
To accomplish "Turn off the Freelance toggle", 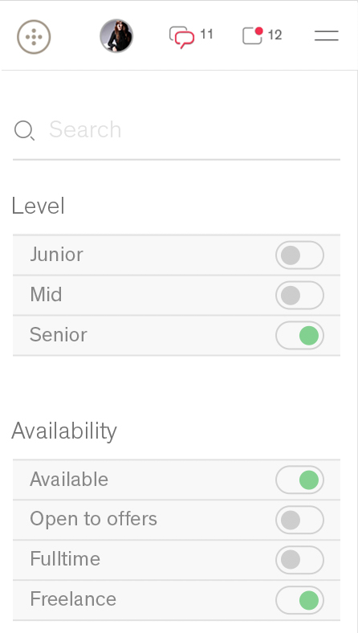I will tap(300, 599).
